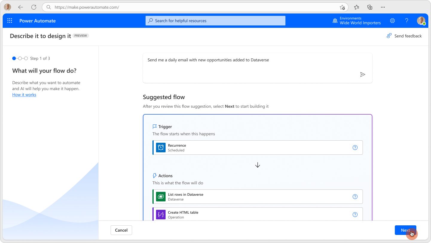Submit the prompt with send arrow
431x243 pixels.
(x=363, y=75)
